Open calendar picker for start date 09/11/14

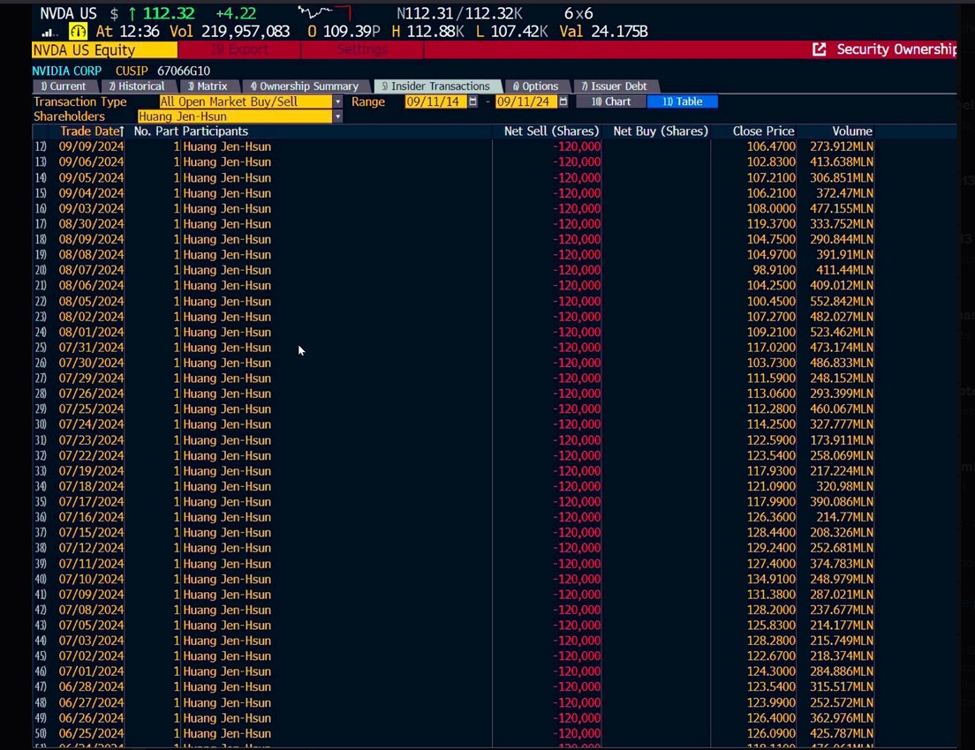point(472,101)
